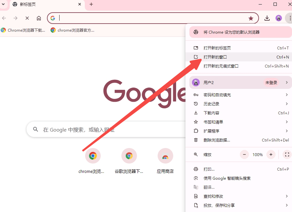Open 投放、保存和分享 submenu

(x=239, y=205)
